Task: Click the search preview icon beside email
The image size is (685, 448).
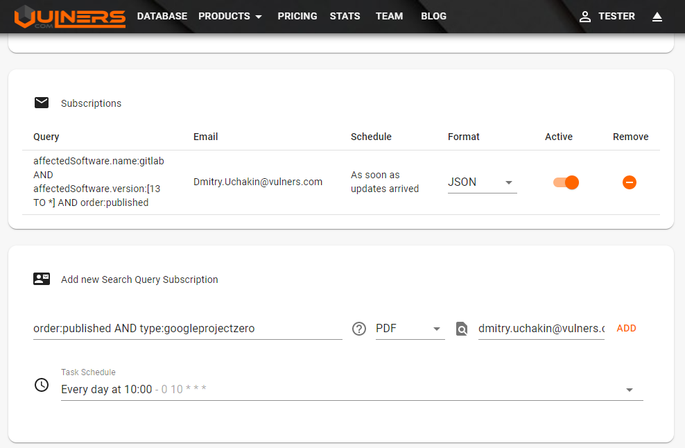Action: tap(462, 329)
